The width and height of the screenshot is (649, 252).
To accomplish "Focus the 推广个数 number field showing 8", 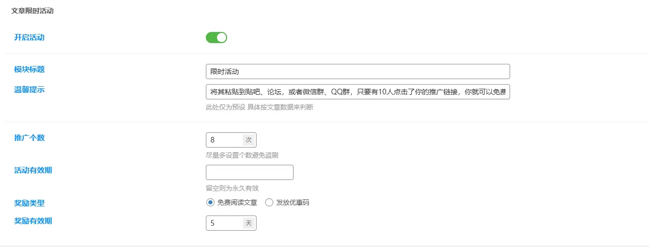I will tap(224, 139).
